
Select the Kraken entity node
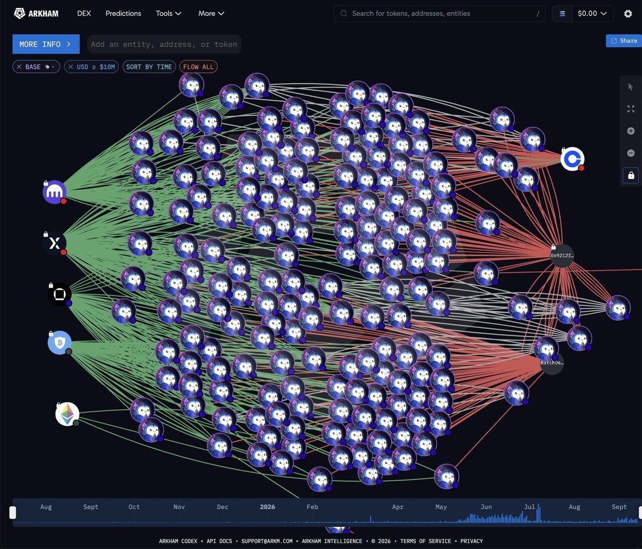pos(55,192)
